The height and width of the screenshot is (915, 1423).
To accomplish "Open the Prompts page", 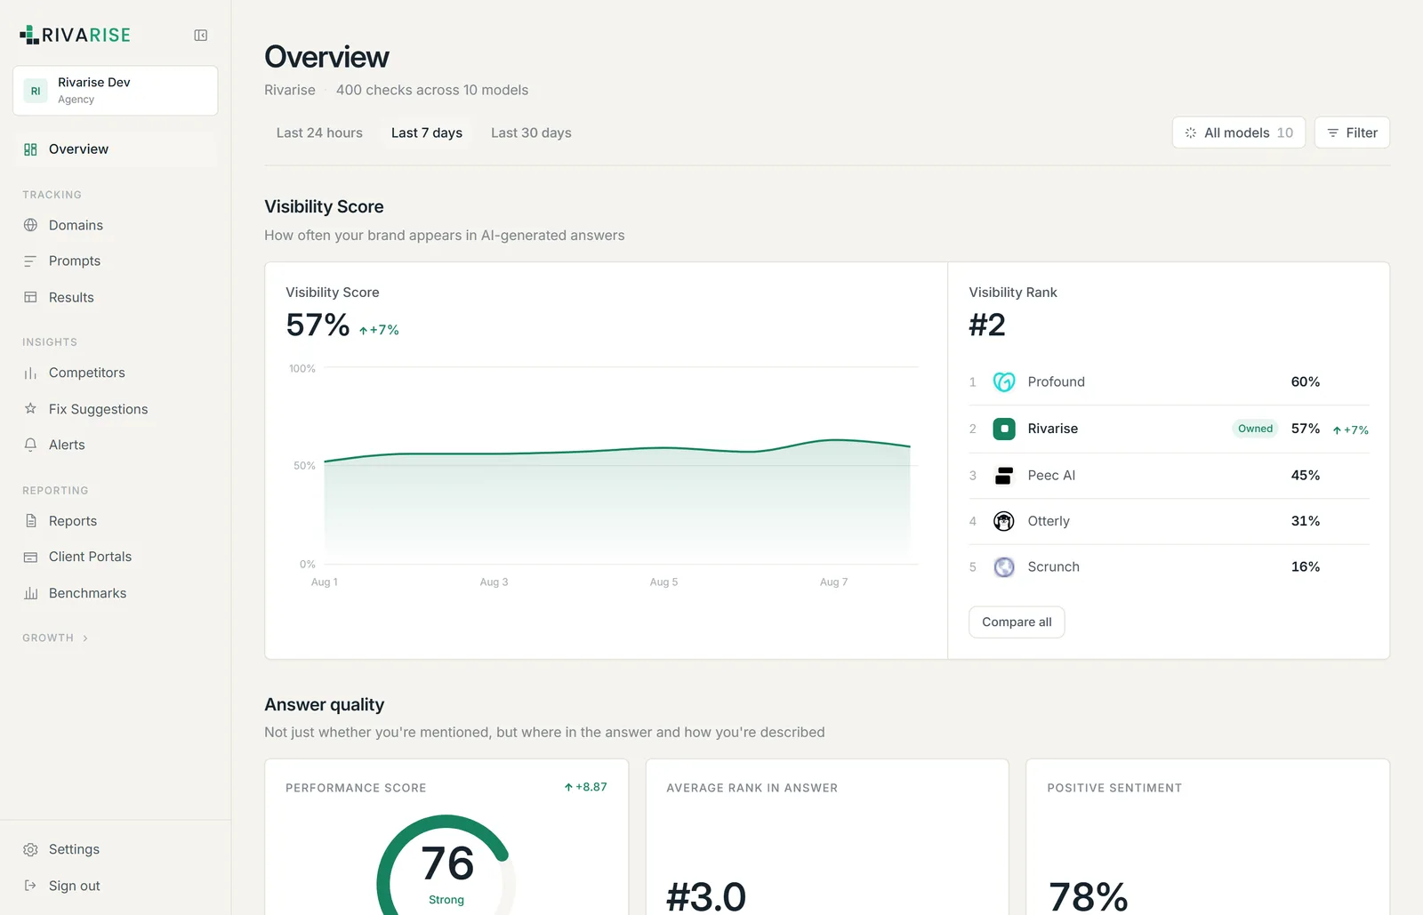I will click(x=116, y=261).
